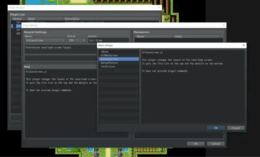The width and height of the screenshot is (260, 157).
Task: Close the Plugin Manager window
Action: coord(159,7)
